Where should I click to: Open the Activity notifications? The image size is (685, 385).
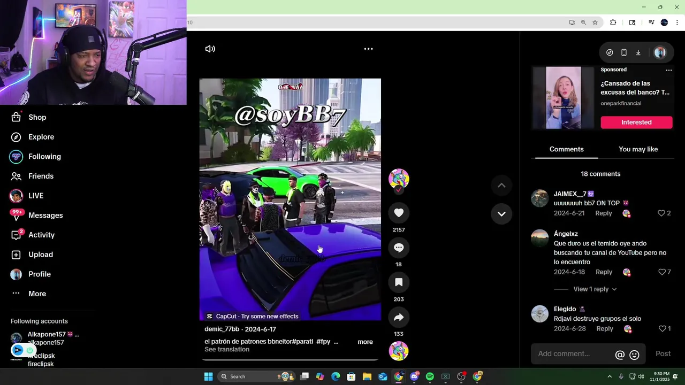[33, 235]
